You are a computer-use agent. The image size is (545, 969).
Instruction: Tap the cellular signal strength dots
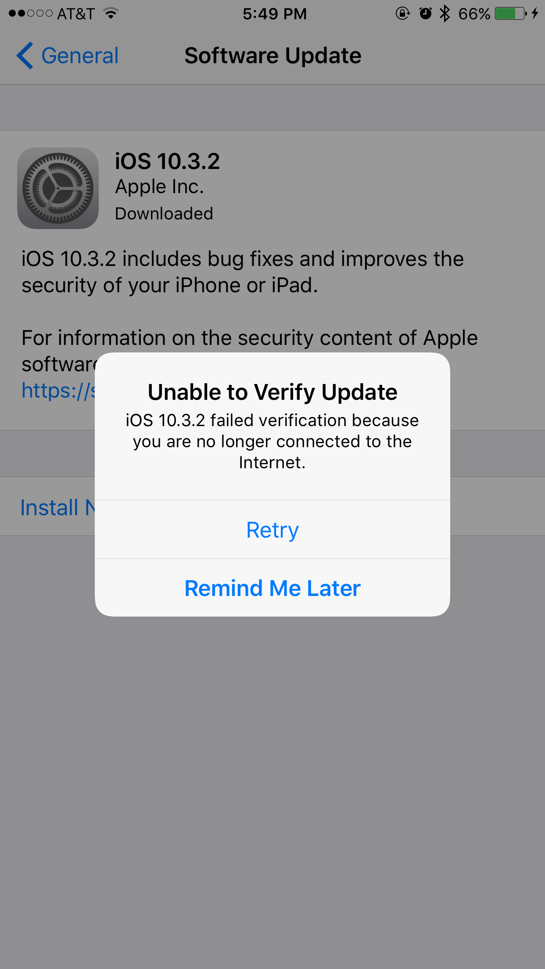[x=30, y=14]
